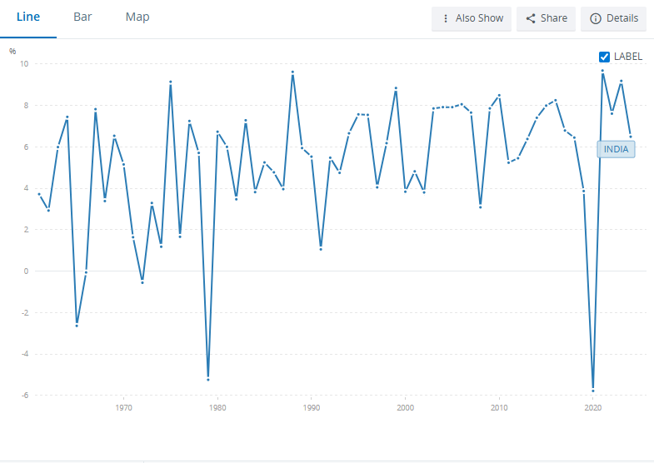Click the info icon beside Details
Screen dimensions: 654x463
point(596,18)
